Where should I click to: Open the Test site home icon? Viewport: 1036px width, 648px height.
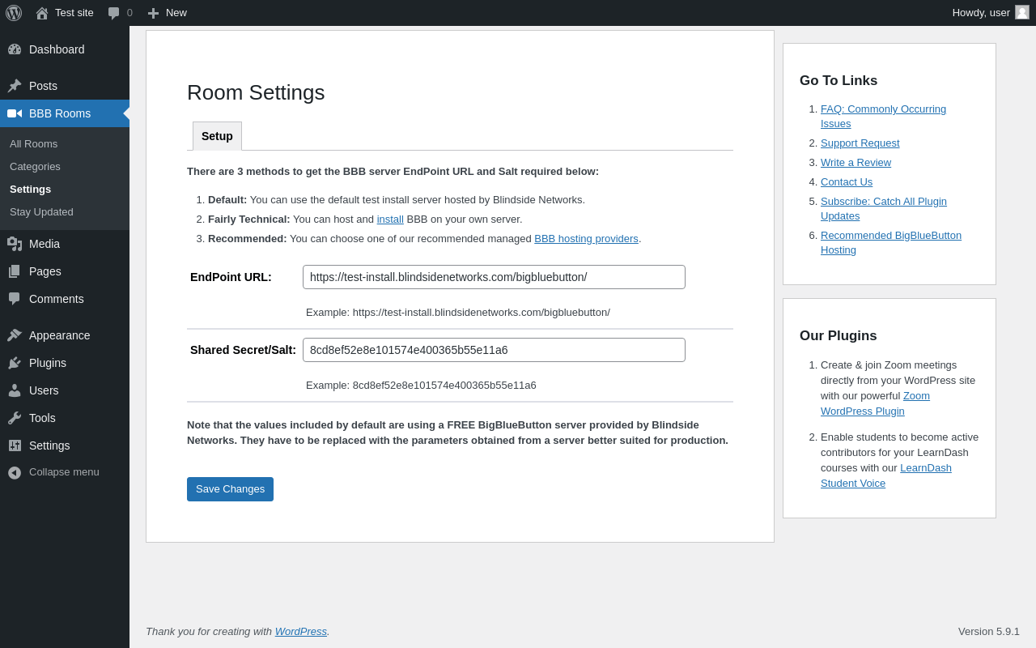(42, 13)
